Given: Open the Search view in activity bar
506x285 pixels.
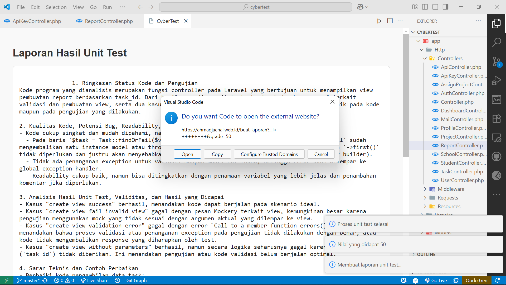Looking at the screenshot, I should 496,42.
